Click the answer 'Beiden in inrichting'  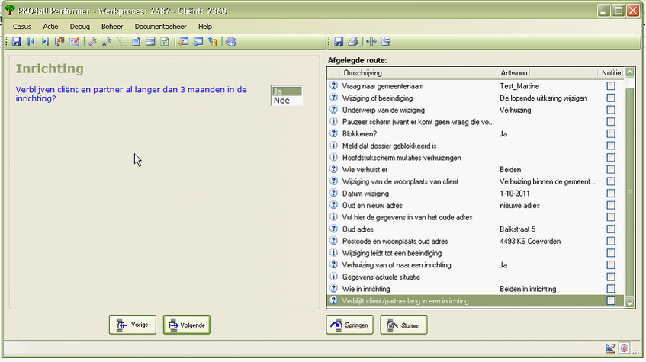coord(528,289)
